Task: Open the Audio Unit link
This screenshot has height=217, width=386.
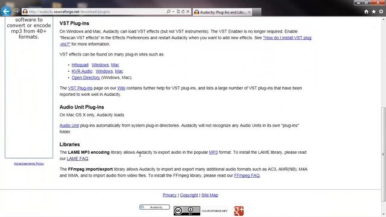Action: pyautogui.click(x=69, y=125)
